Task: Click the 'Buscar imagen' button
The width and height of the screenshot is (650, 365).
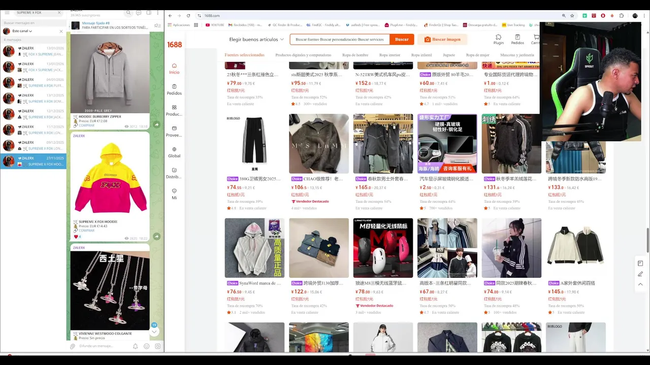Action: [442, 39]
